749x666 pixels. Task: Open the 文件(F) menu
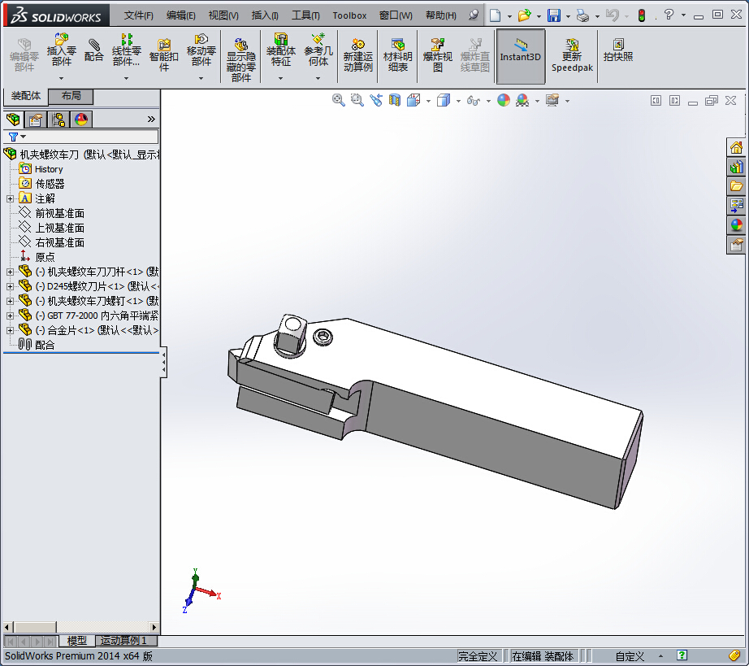(x=139, y=15)
